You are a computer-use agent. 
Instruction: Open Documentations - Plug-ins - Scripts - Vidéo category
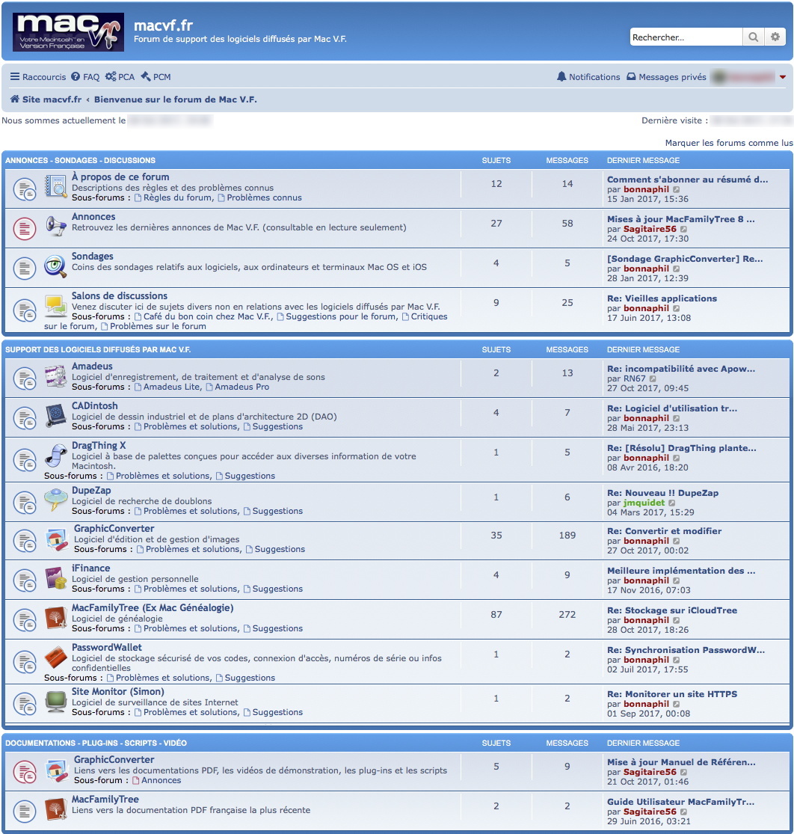(96, 743)
